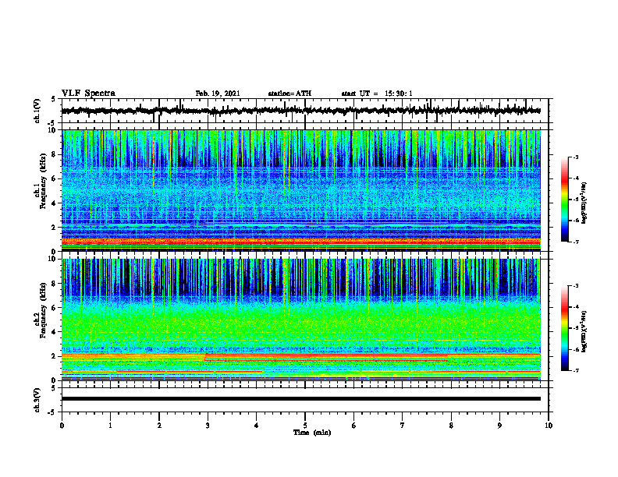
Task: Click the 6 kHz tick label on ch.2 spectrogram
Action: [x=55, y=308]
